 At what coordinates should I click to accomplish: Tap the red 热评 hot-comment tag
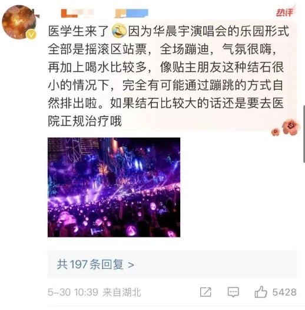(x=284, y=12)
